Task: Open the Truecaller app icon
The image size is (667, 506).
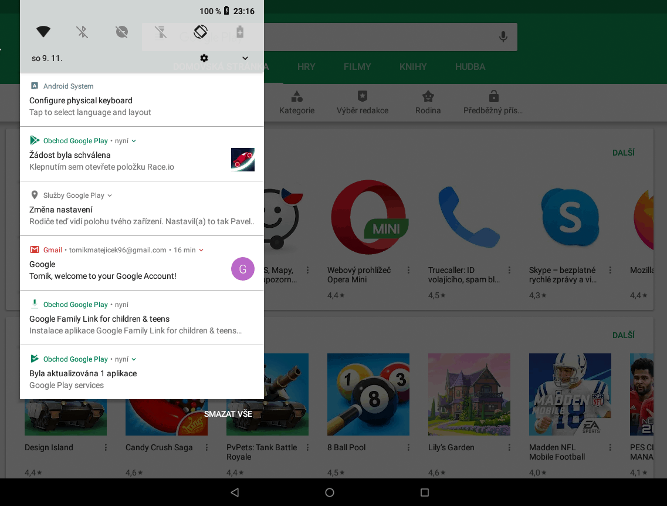Action: pyautogui.click(x=469, y=217)
